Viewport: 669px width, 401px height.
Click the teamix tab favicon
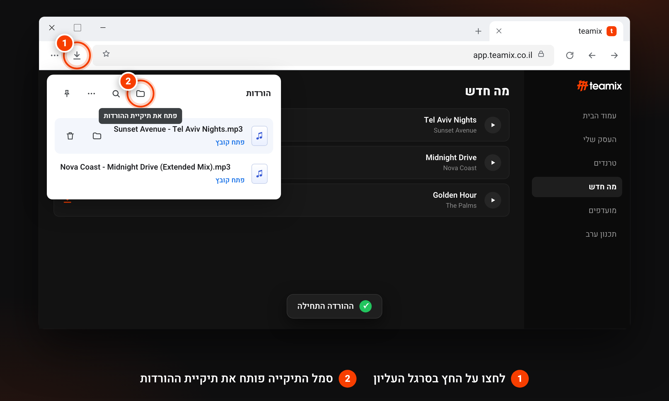(612, 31)
